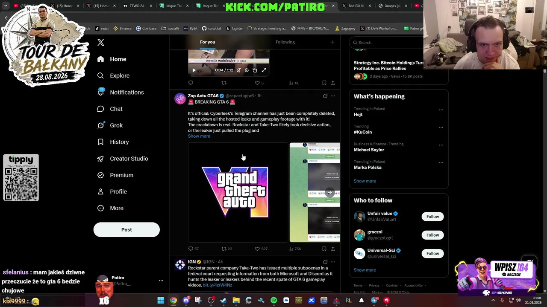Open the IGN profile avatar

click(180, 265)
